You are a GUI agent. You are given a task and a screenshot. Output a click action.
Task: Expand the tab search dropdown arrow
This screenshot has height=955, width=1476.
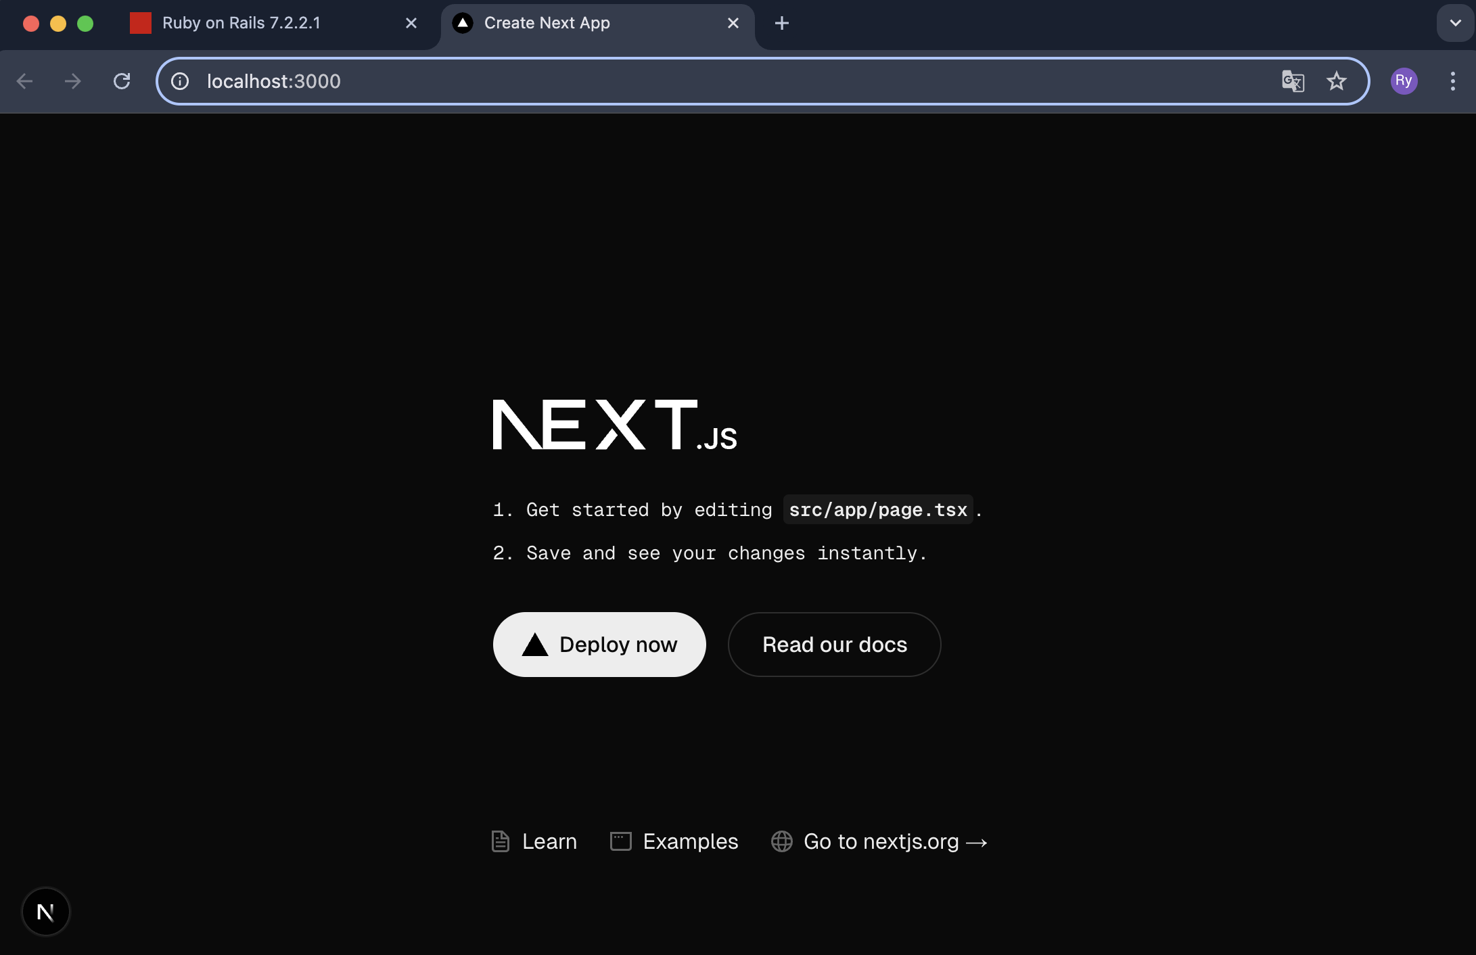point(1455,23)
